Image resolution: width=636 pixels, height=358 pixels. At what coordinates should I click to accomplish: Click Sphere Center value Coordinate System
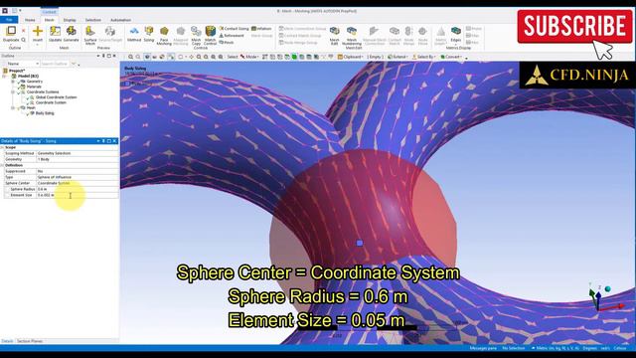pyautogui.click(x=78, y=183)
